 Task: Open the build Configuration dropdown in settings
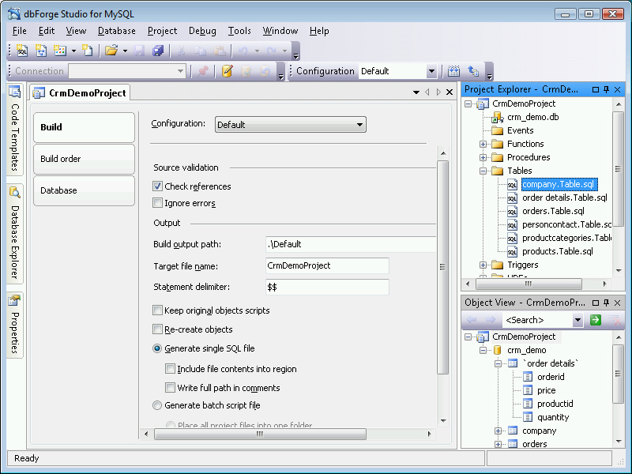pos(291,125)
